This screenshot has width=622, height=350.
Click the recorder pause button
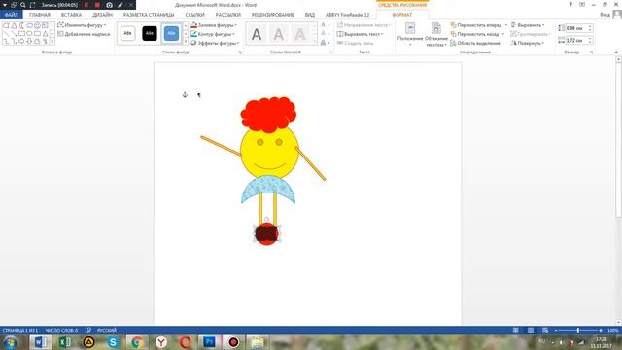[x=86, y=5]
